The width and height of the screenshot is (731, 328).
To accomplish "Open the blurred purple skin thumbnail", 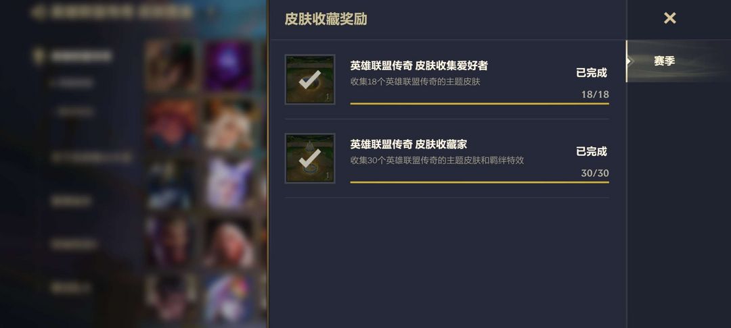I will pyautogui.click(x=229, y=66).
